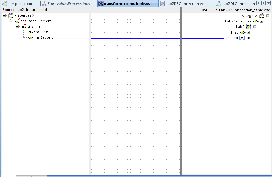Open the partially hidden Lab2DBConnection tab
The image size is (272, 177).
(x=235, y=4)
